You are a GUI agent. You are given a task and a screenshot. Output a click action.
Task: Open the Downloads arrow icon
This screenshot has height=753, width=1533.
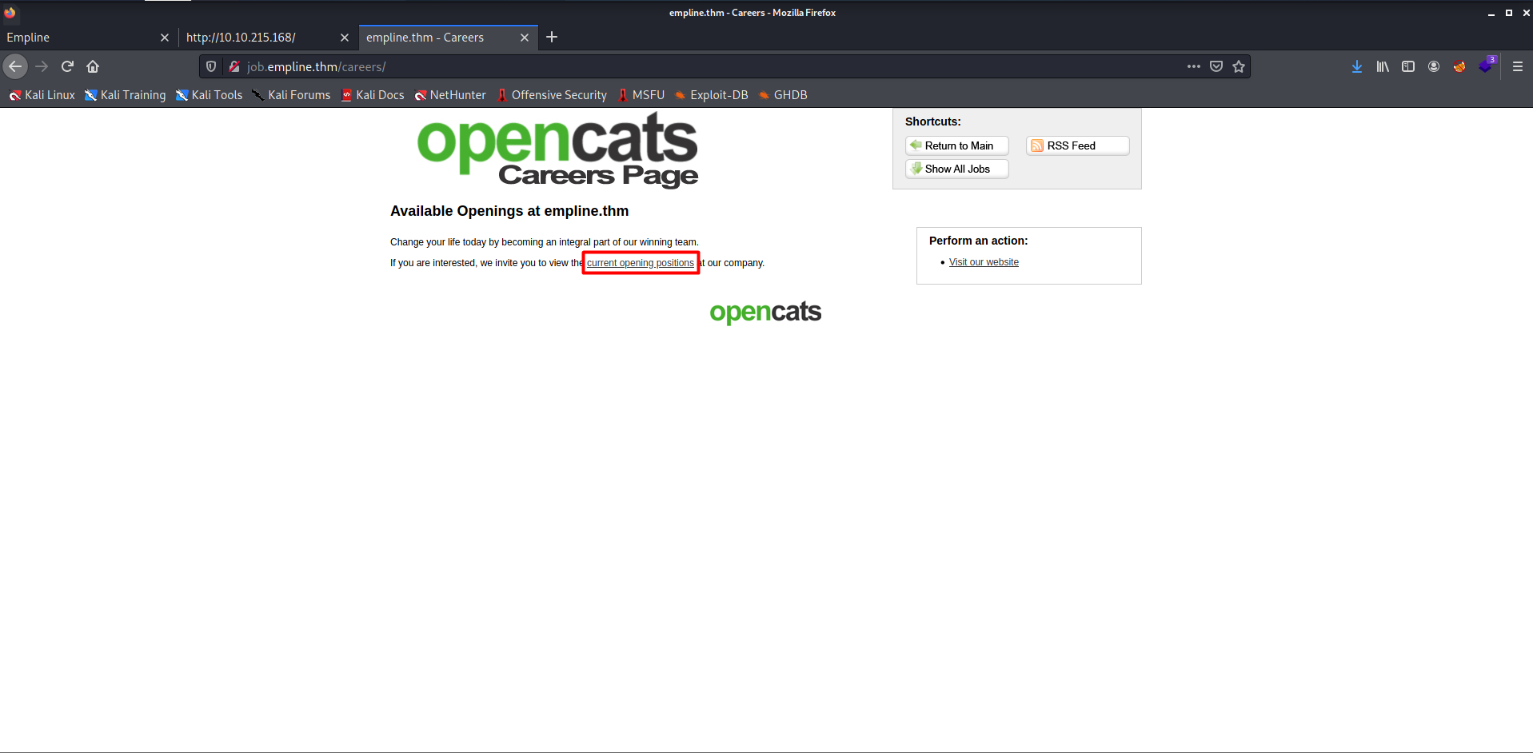[x=1356, y=66]
